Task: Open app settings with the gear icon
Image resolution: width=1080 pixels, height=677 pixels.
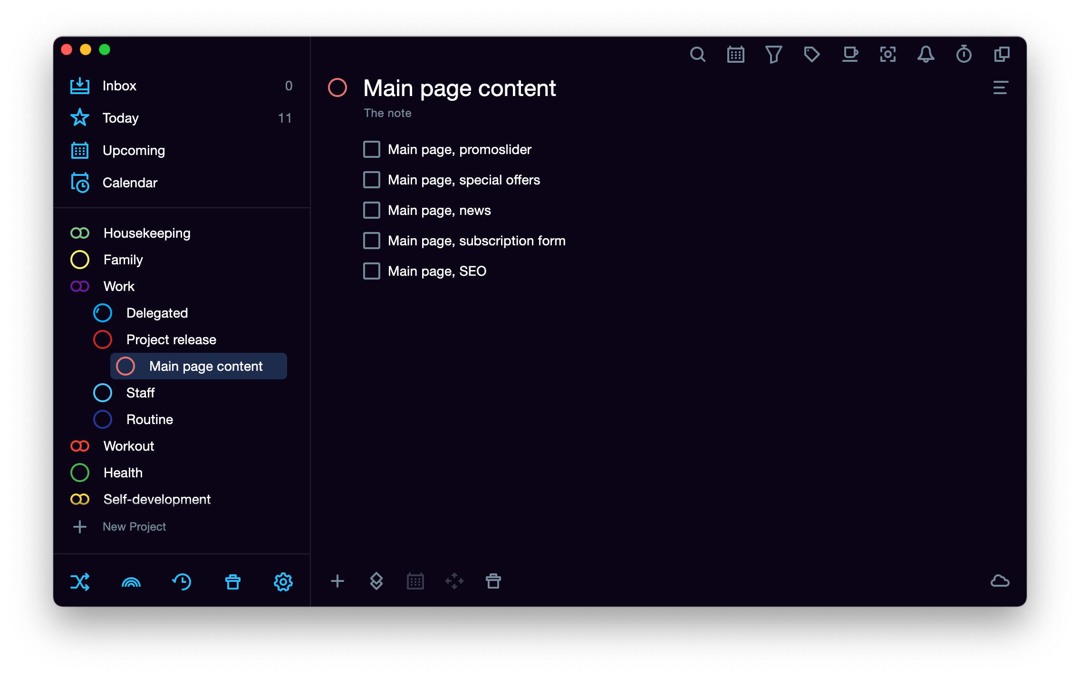Action: point(283,581)
